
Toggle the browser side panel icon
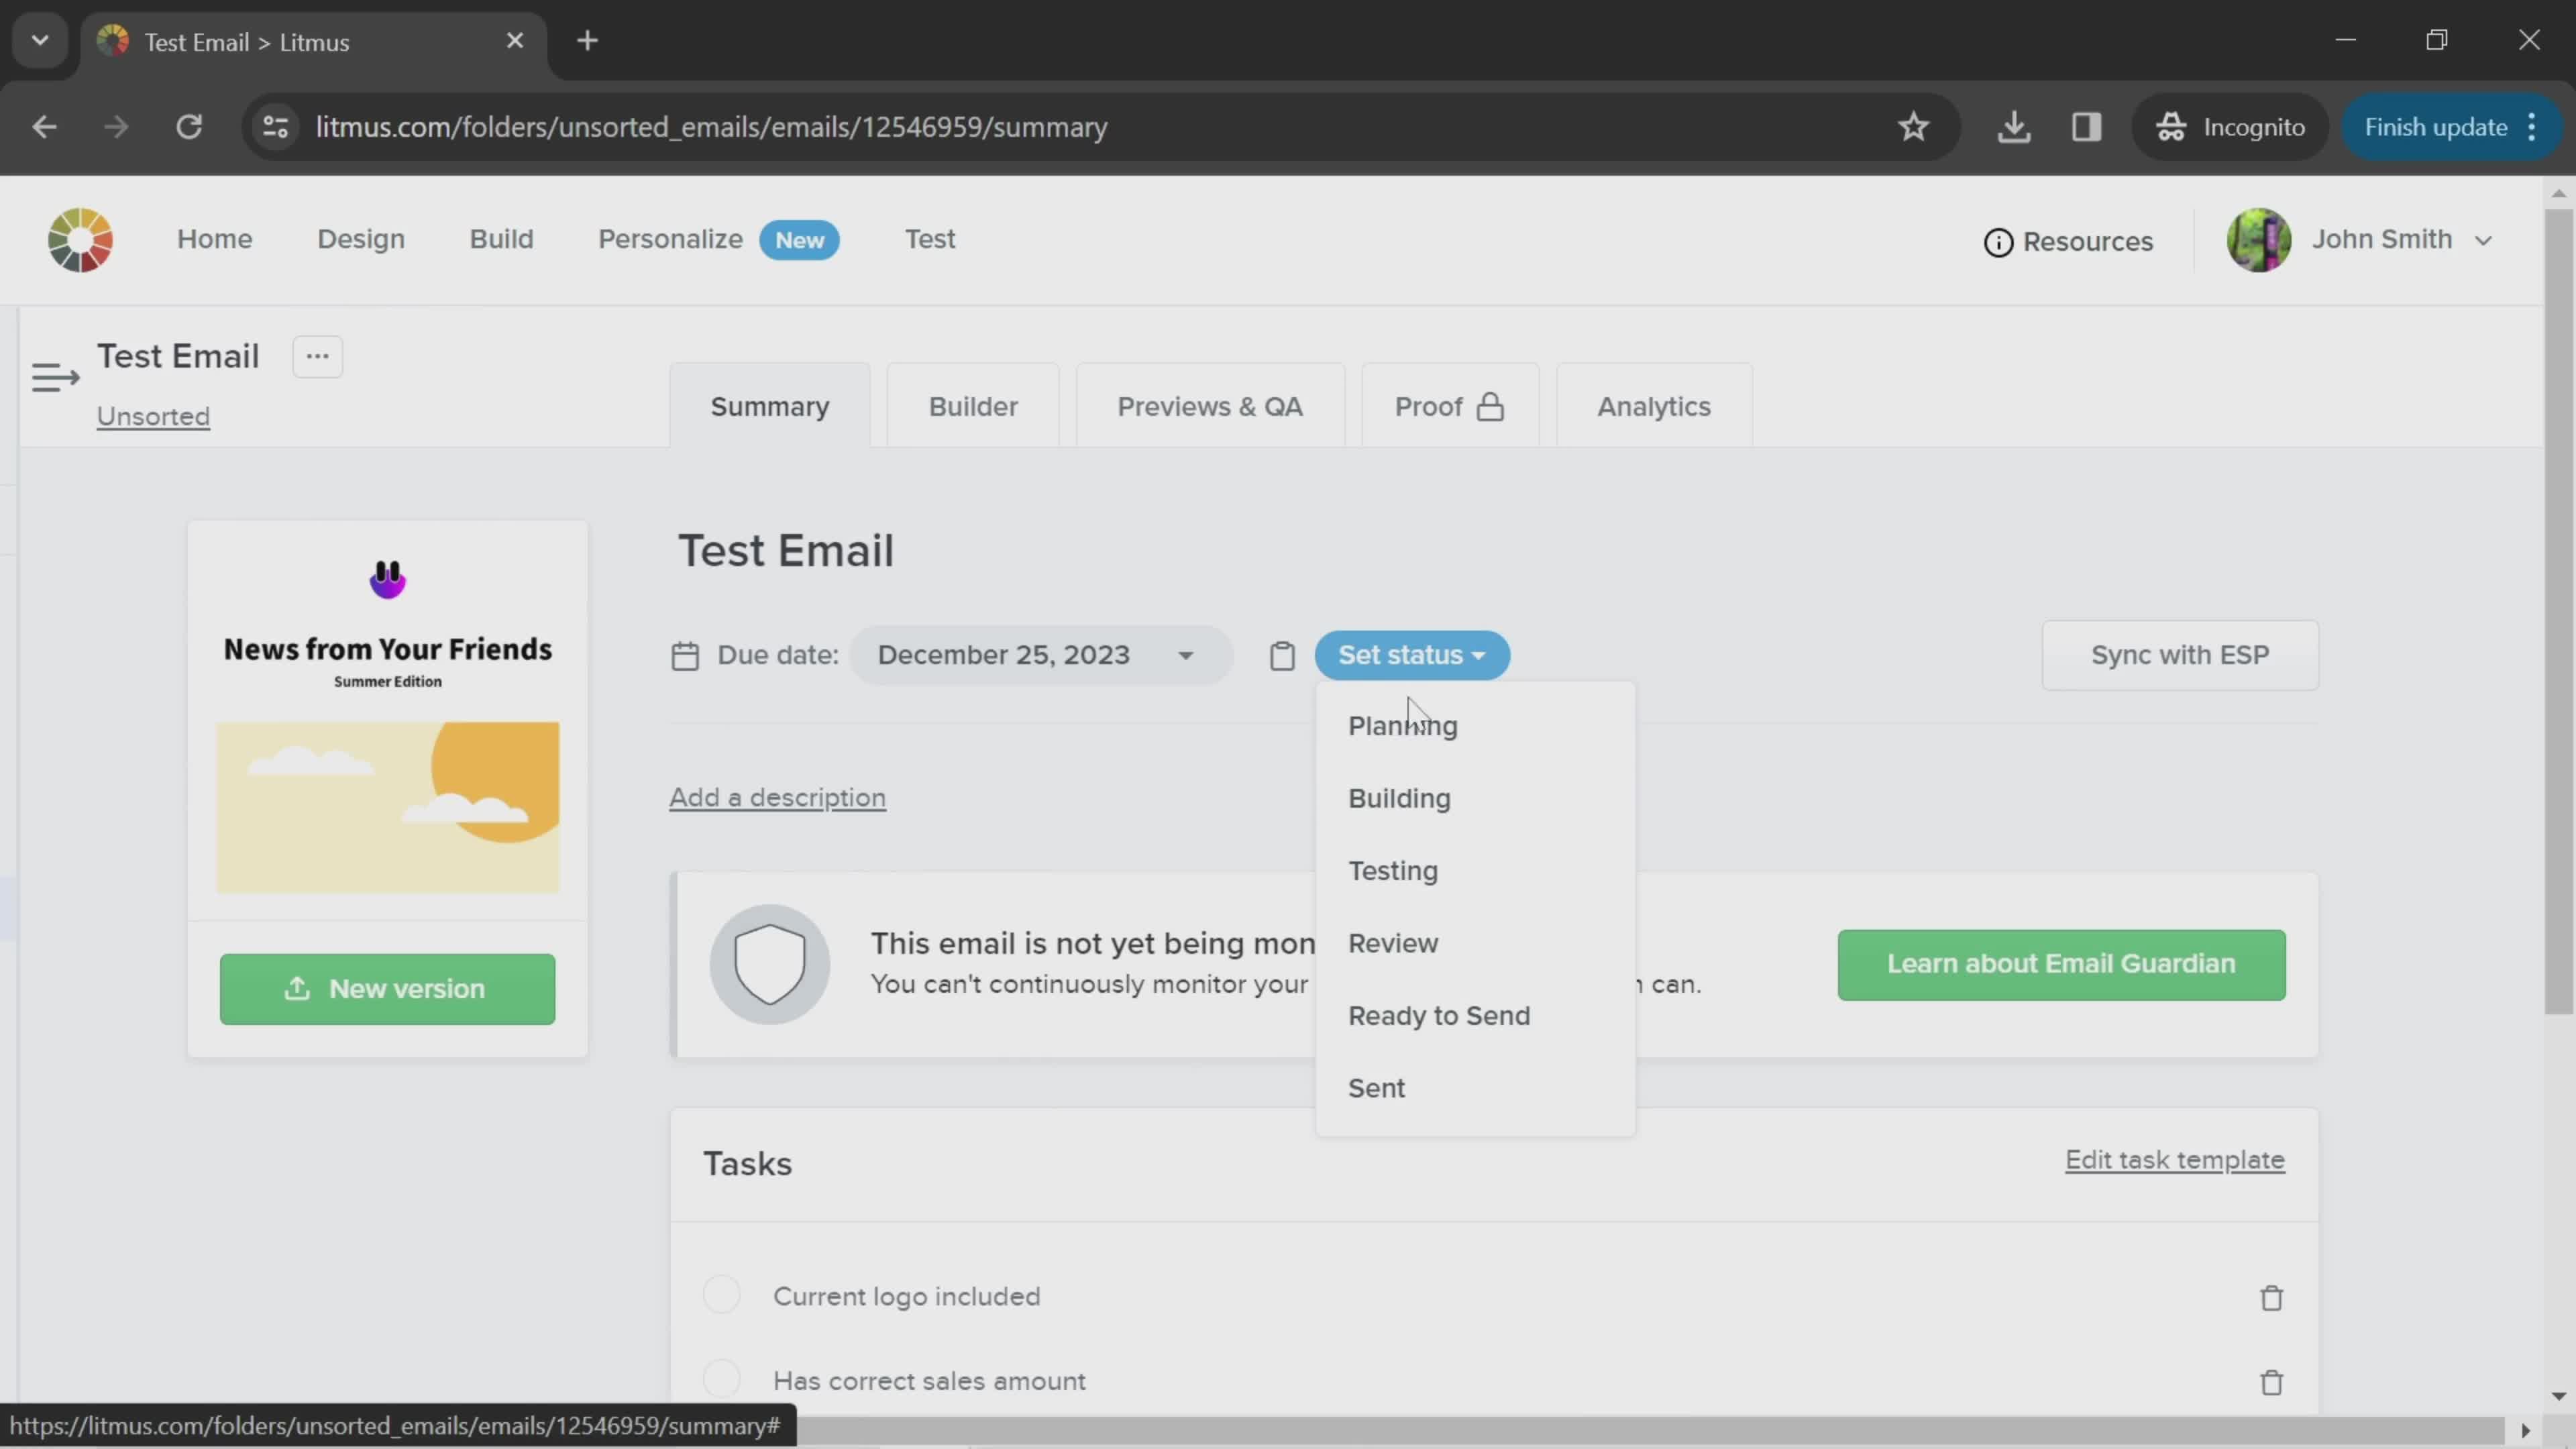point(2086,127)
